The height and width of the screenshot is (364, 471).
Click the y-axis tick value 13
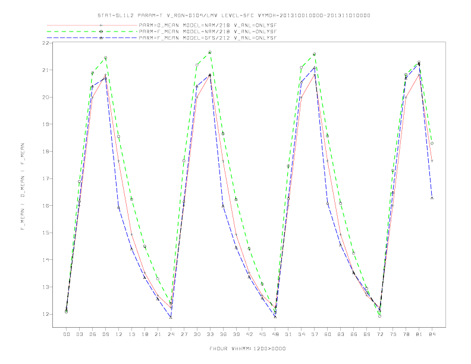[45, 287]
